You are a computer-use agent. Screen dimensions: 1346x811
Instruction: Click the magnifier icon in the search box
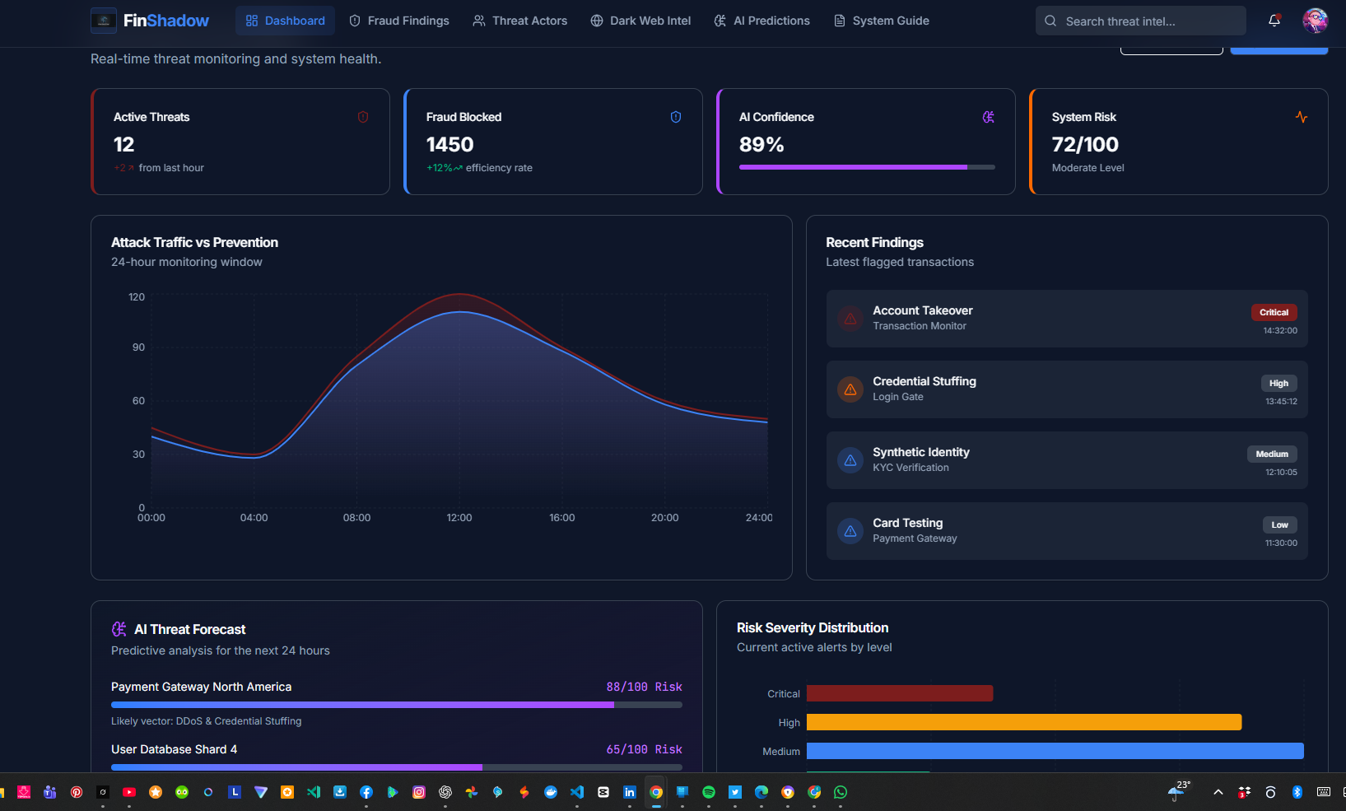[1050, 21]
